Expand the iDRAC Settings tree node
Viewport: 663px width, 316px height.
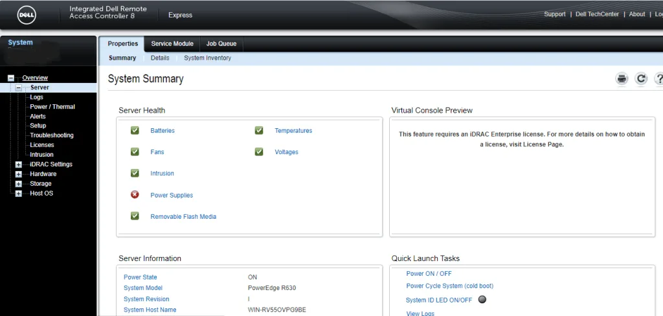click(19, 164)
